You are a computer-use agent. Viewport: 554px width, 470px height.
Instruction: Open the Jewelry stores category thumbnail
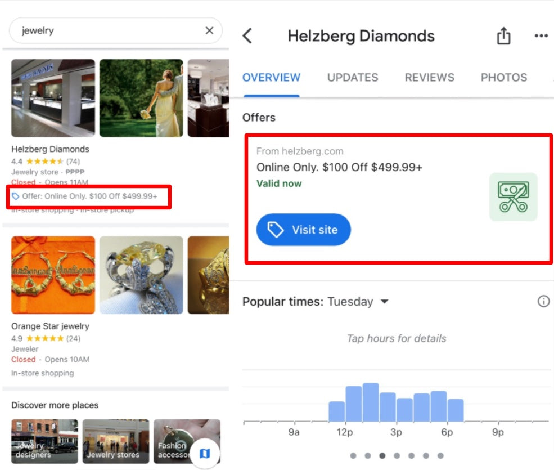(x=115, y=441)
